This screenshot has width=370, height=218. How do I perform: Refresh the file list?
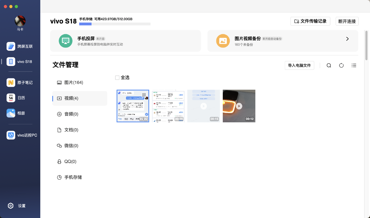point(341,65)
